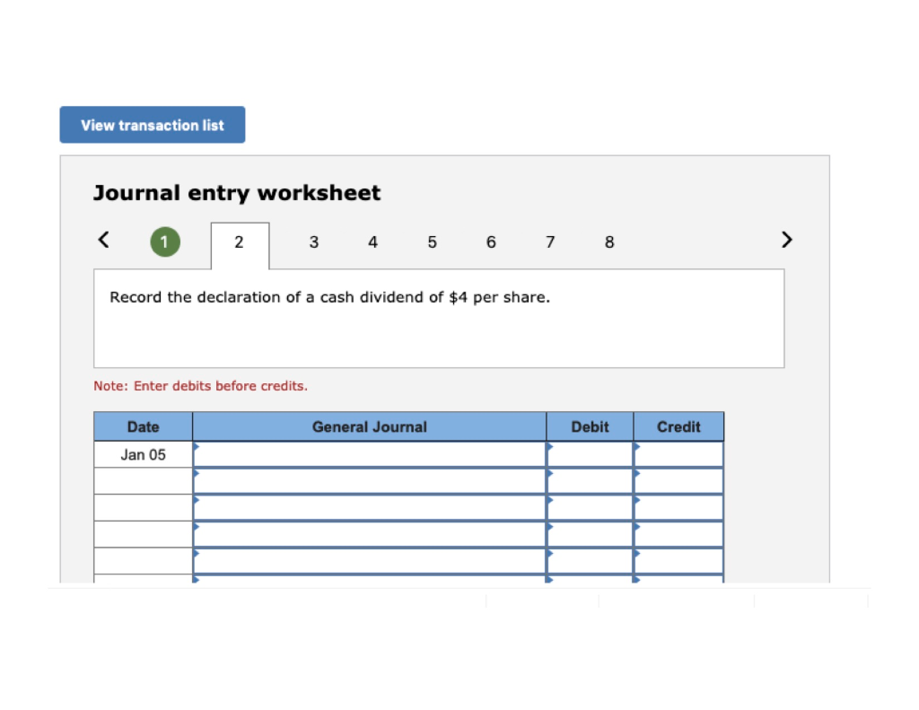
Task: Click the General Journal column header
Action: (369, 426)
